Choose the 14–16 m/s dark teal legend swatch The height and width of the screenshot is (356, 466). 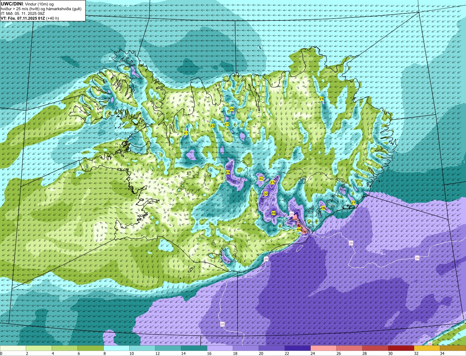click(194, 348)
